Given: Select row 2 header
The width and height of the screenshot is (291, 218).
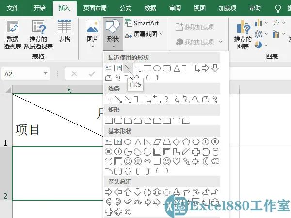Looking at the screenshot, I should [6, 173].
